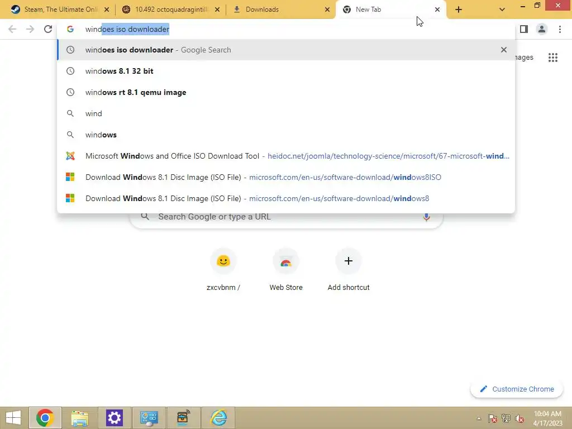572x429 pixels.
Task: Open the Google apps grid
Action: pyautogui.click(x=552, y=58)
